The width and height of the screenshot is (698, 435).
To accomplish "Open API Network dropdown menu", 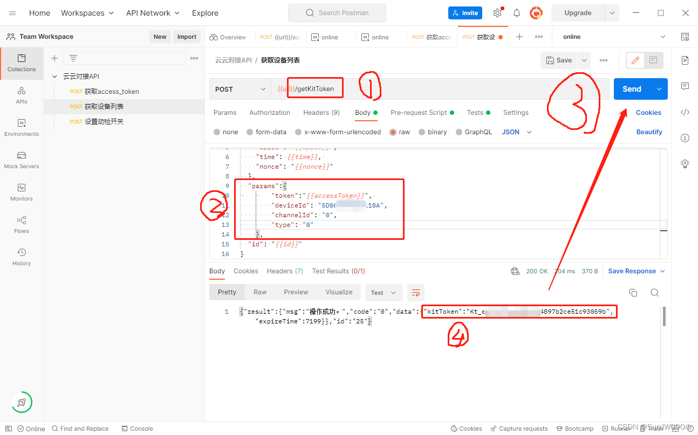I will (x=153, y=13).
